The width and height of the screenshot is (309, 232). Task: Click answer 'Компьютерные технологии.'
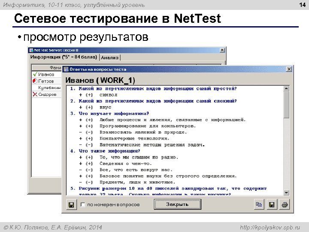(134, 138)
